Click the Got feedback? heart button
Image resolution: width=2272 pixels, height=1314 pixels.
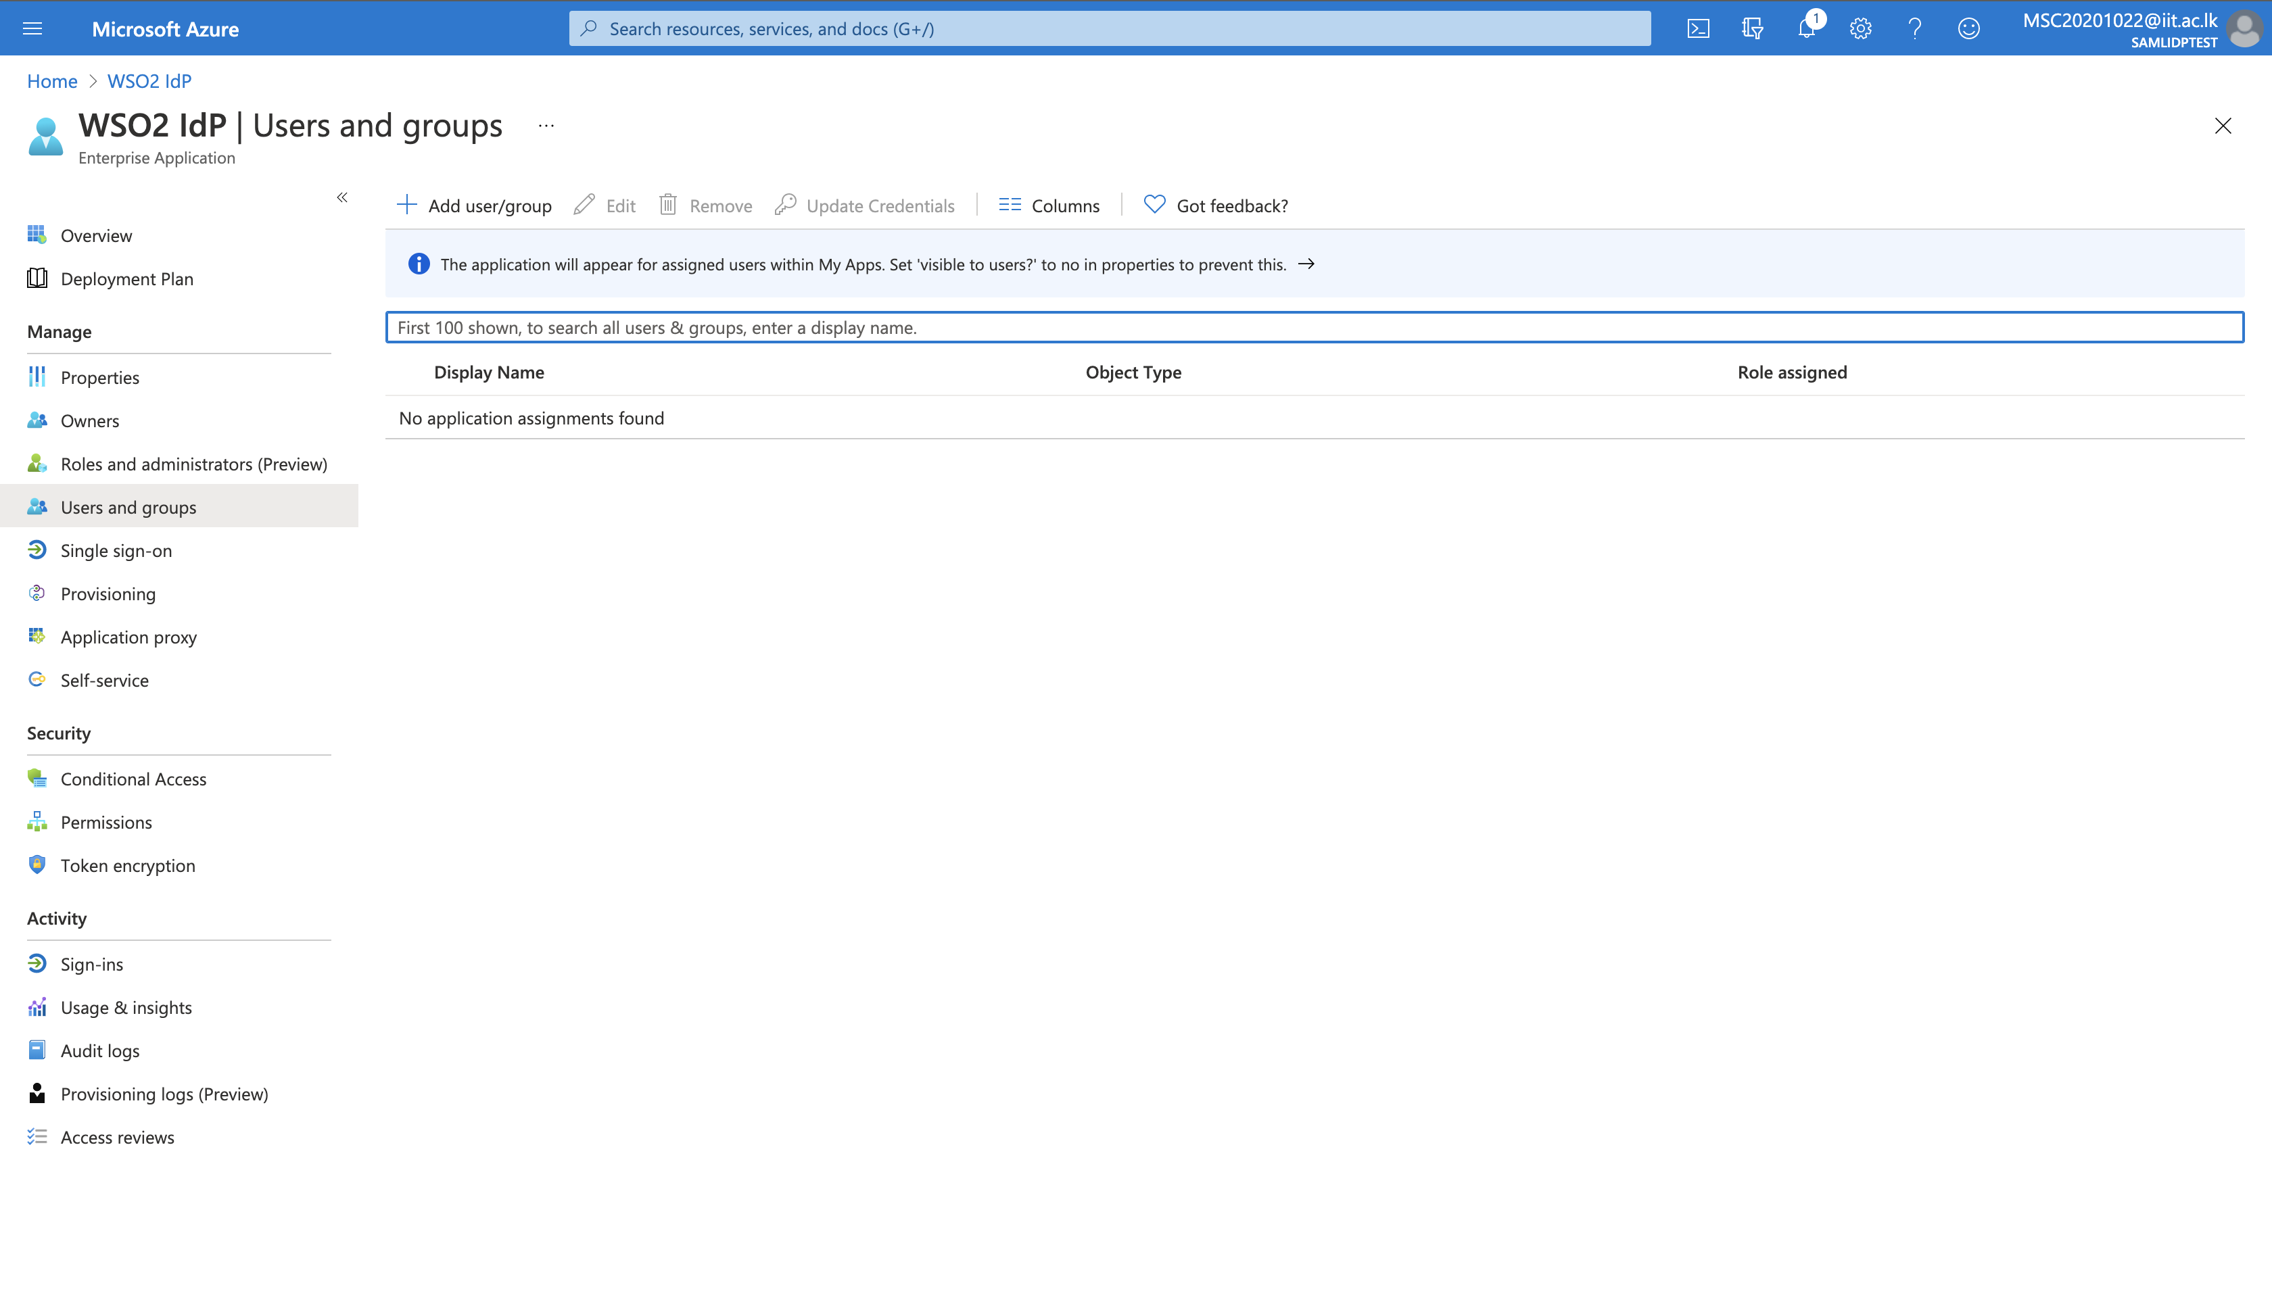1215,205
